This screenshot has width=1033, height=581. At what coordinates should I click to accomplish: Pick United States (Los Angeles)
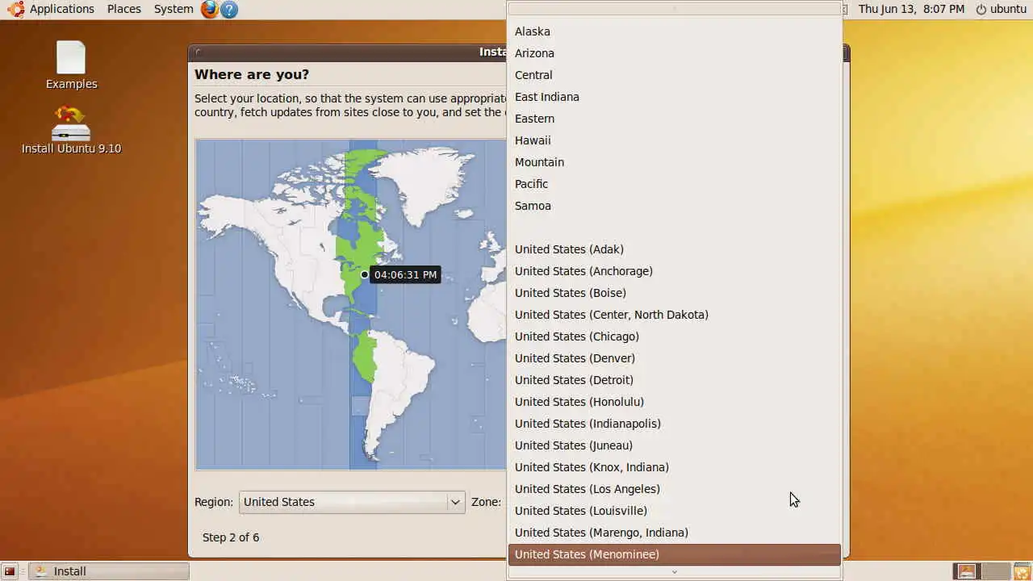674,489
